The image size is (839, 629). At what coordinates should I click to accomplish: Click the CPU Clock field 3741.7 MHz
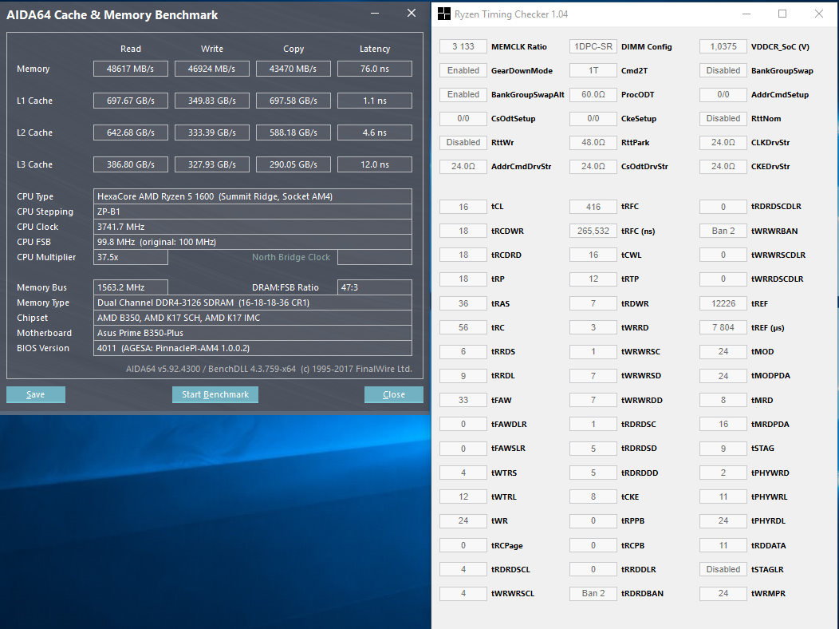253,227
